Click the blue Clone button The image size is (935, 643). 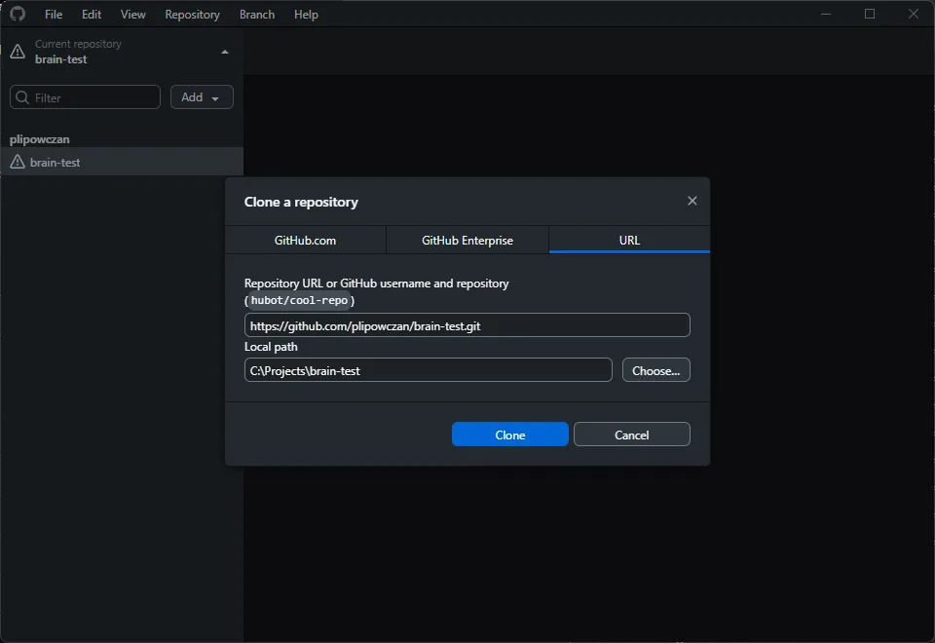[x=509, y=435]
